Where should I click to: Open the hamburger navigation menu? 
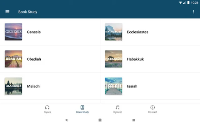click(7, 12)
